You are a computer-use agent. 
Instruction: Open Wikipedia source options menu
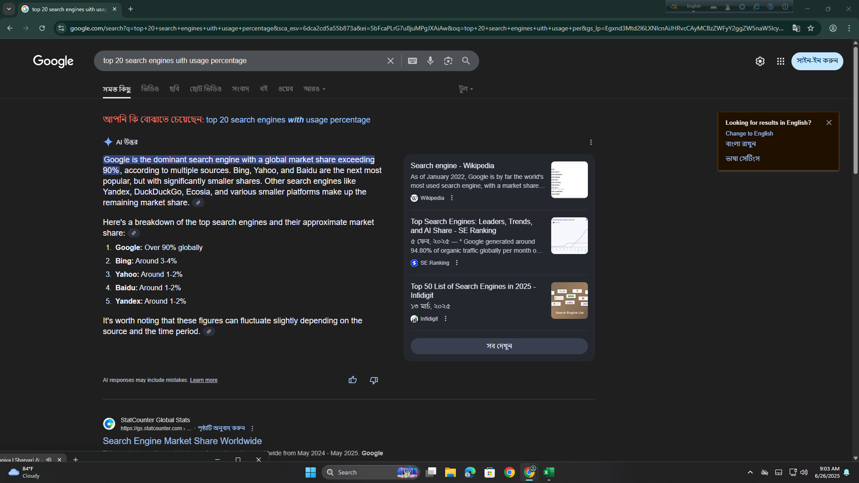click(452, 198)
